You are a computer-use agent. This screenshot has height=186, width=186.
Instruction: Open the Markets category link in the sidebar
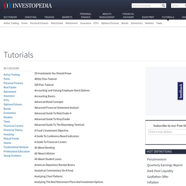pos(8,117)
